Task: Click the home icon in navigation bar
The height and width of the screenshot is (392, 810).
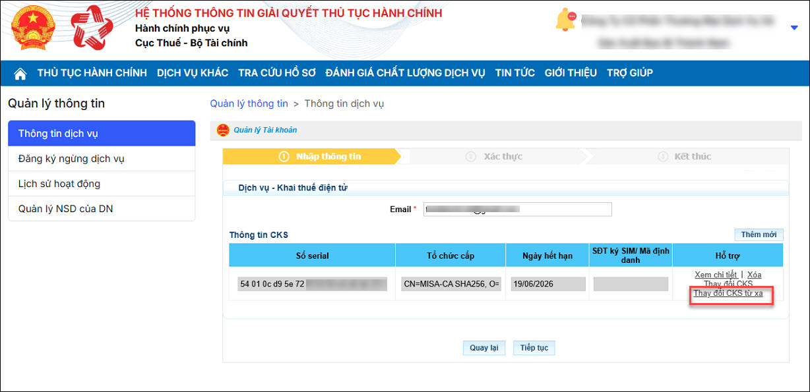Action: [x=20, y=73]
